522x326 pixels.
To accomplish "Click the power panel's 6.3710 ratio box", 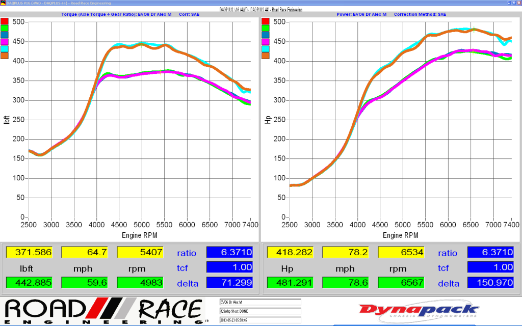I will tap(491, 252).
